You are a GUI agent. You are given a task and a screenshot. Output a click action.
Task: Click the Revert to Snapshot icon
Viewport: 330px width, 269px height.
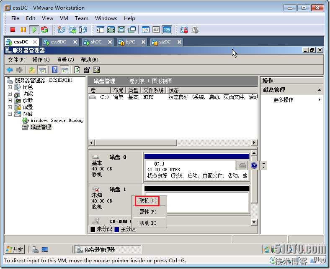coord(72,30)
